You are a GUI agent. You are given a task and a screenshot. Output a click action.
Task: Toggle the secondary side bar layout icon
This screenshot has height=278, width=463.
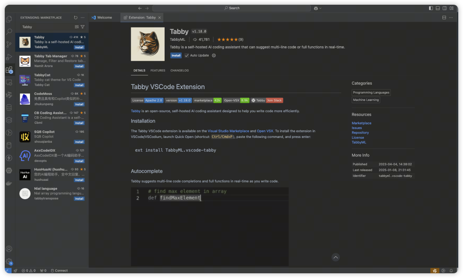click(x=445, y=8)
